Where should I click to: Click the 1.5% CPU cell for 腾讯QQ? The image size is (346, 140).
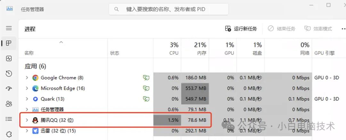(x=167, y=120)
